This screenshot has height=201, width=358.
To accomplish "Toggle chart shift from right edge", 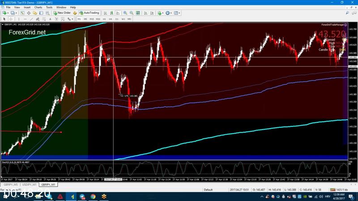I will 152,13.
